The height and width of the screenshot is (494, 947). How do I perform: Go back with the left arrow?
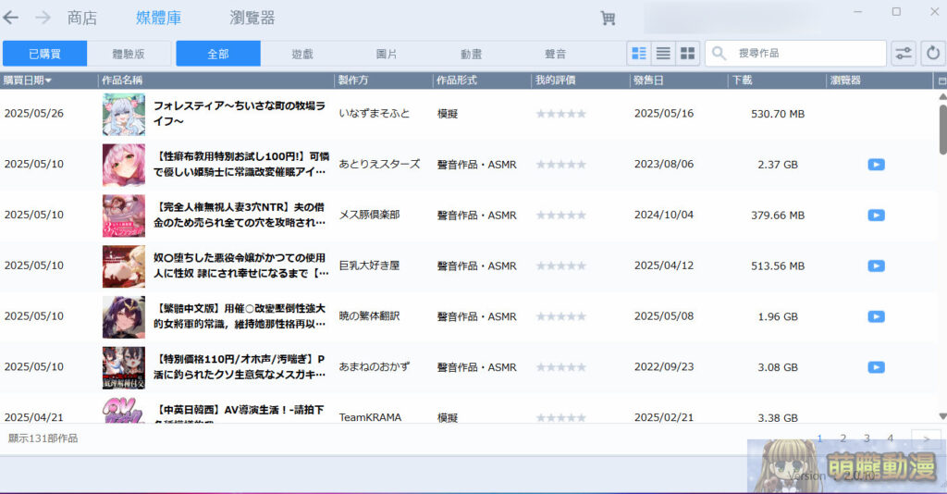click(11, 18)
